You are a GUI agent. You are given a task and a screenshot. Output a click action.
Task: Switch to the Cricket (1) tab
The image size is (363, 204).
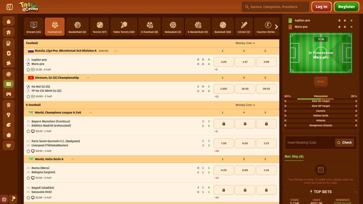(244, 27)
